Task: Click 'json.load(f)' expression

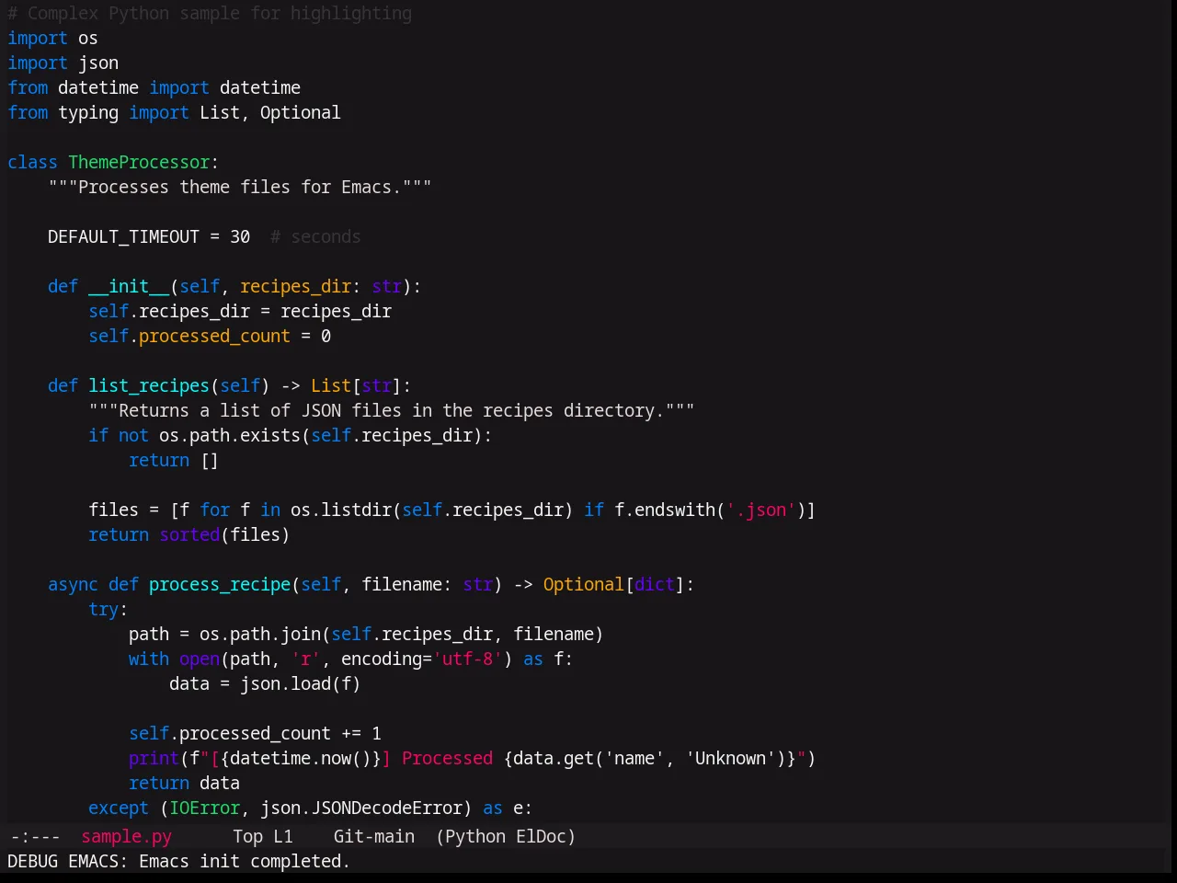Action: point(301,683)
